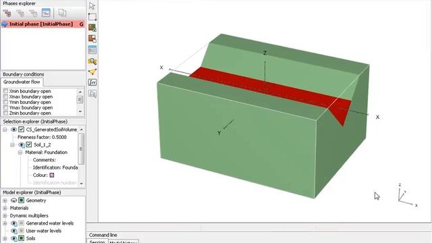Viewport: 432px width, 243px height.
Task: Toggle User water levels visibility eye
Action: [13, 231]
